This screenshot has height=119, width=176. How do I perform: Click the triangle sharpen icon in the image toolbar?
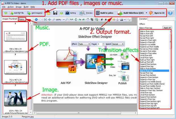tap(117, 20)
